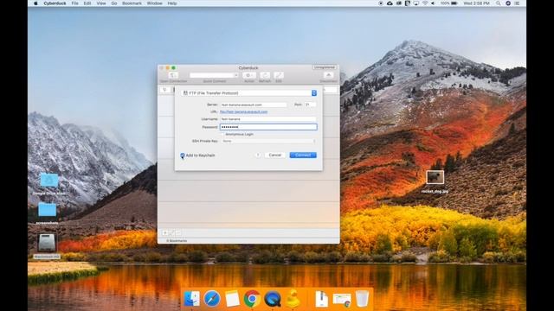Open the Trash in the Dock
Viewport: 554px width, 311px height.
[x=362, y=299]
